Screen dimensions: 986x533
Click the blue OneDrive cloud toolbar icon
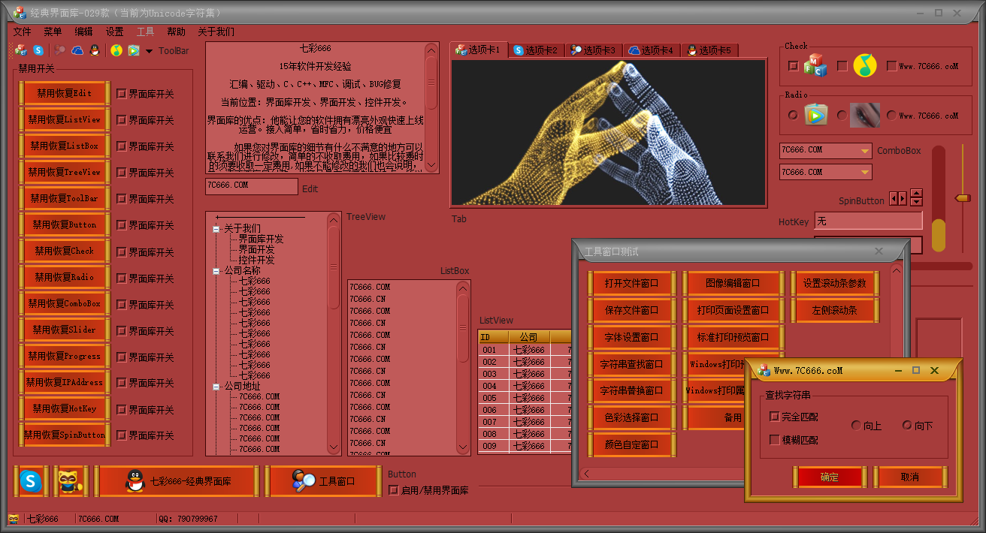(77, 50)
